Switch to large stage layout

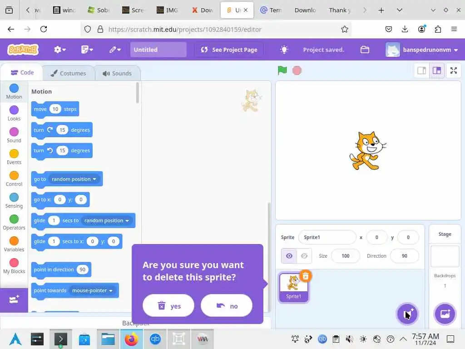click(x=437, y=70)
